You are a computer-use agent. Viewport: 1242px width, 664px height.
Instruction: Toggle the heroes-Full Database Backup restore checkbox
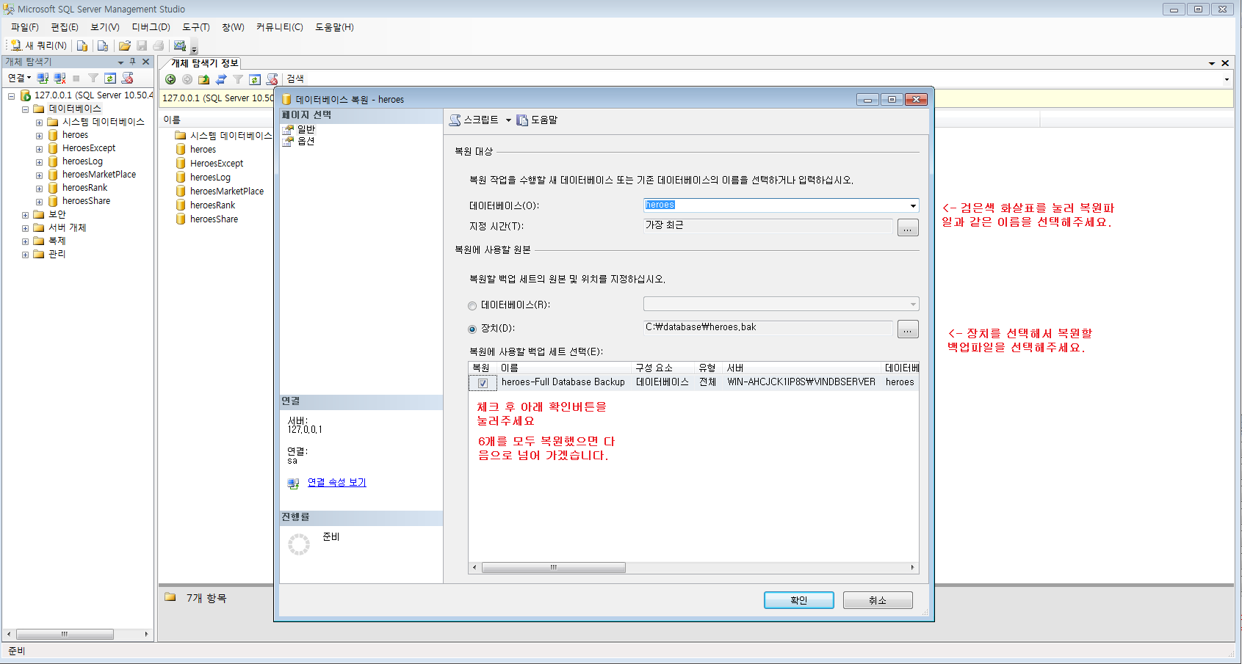point(483,383)
